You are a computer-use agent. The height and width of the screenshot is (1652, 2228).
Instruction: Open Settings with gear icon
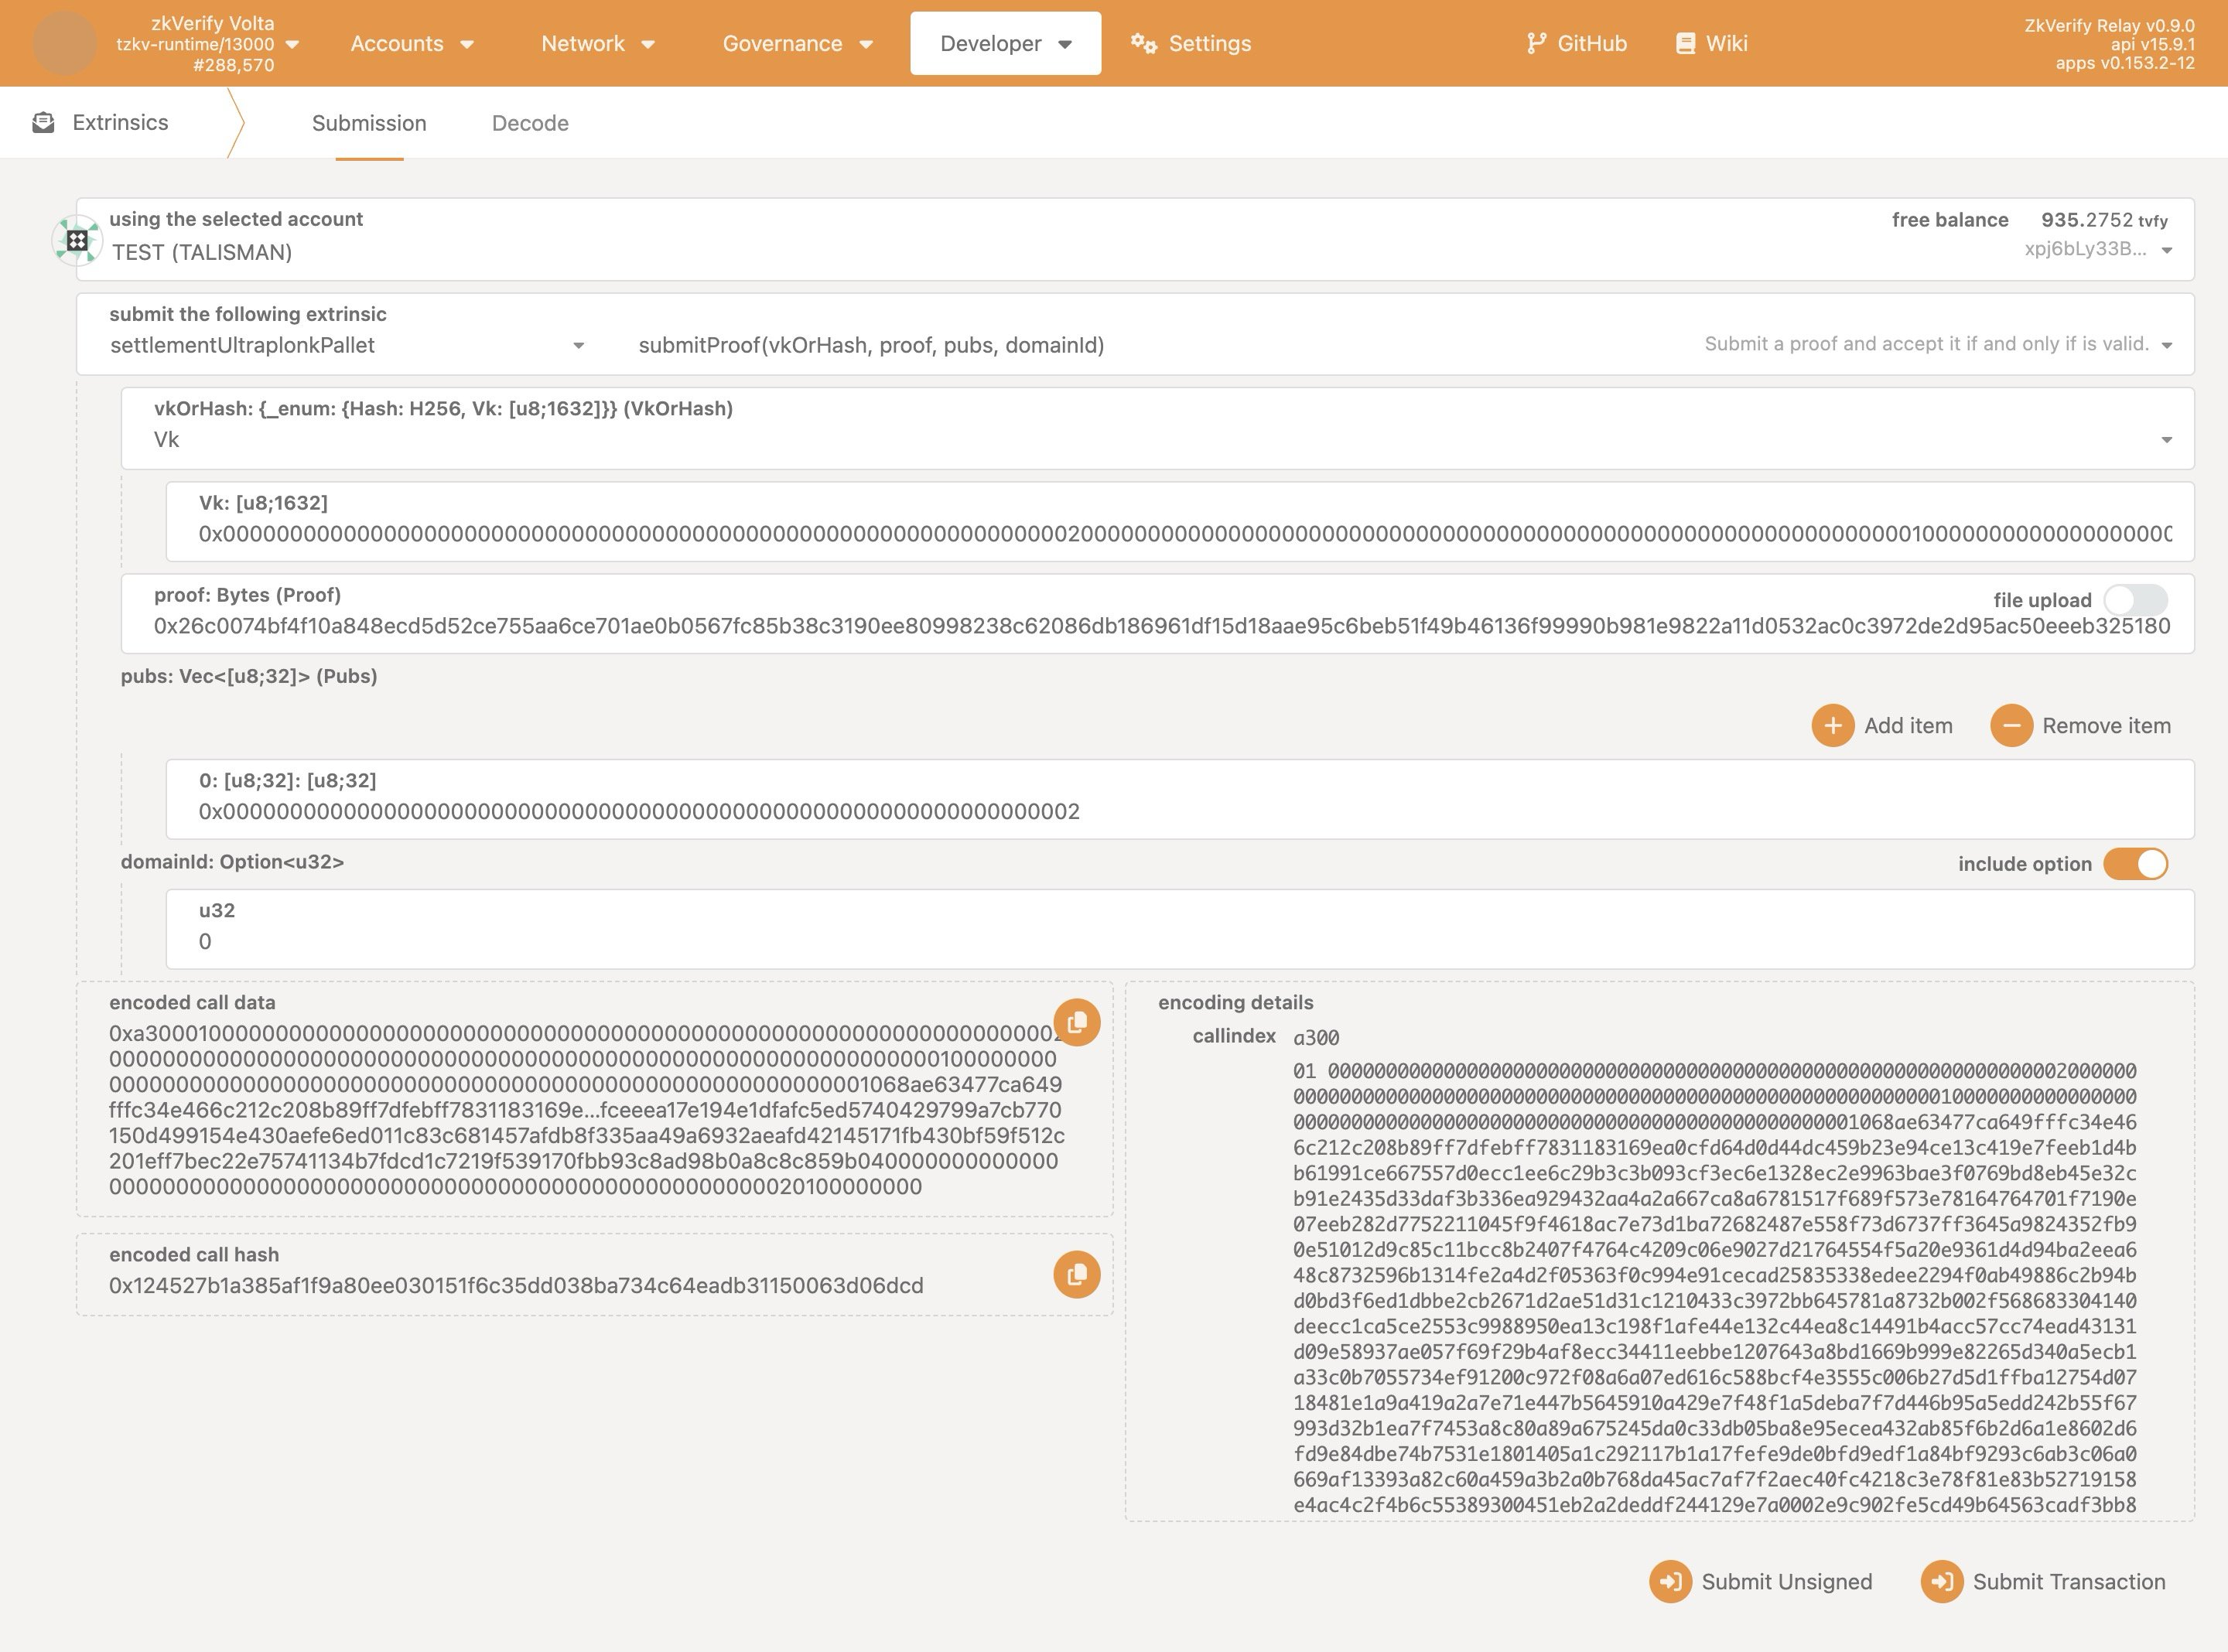pos(1144,43)
